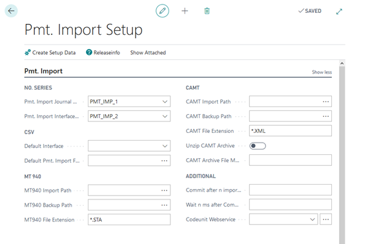Click the NO. SERIES group heading

pos(38,88)
